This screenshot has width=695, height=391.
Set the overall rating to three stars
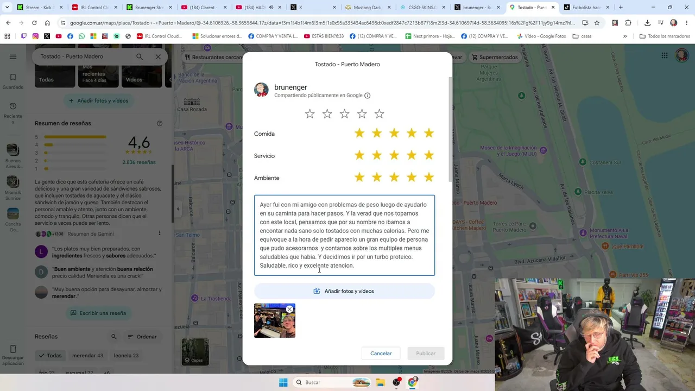pyautogui.click(x=344, y=113)
